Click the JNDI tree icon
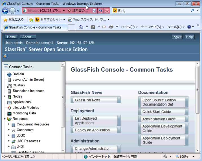 tap(13, 147)
